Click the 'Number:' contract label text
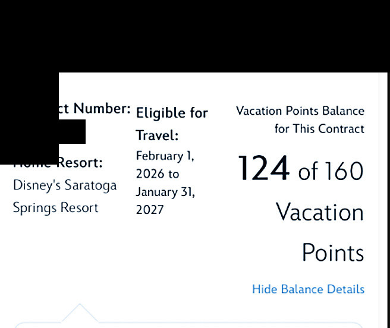The height and width of the screenshot is (328, 390). pos(101,109)
